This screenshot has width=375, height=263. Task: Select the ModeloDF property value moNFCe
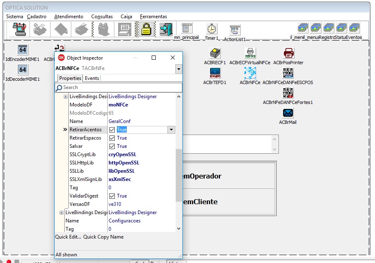119,105
